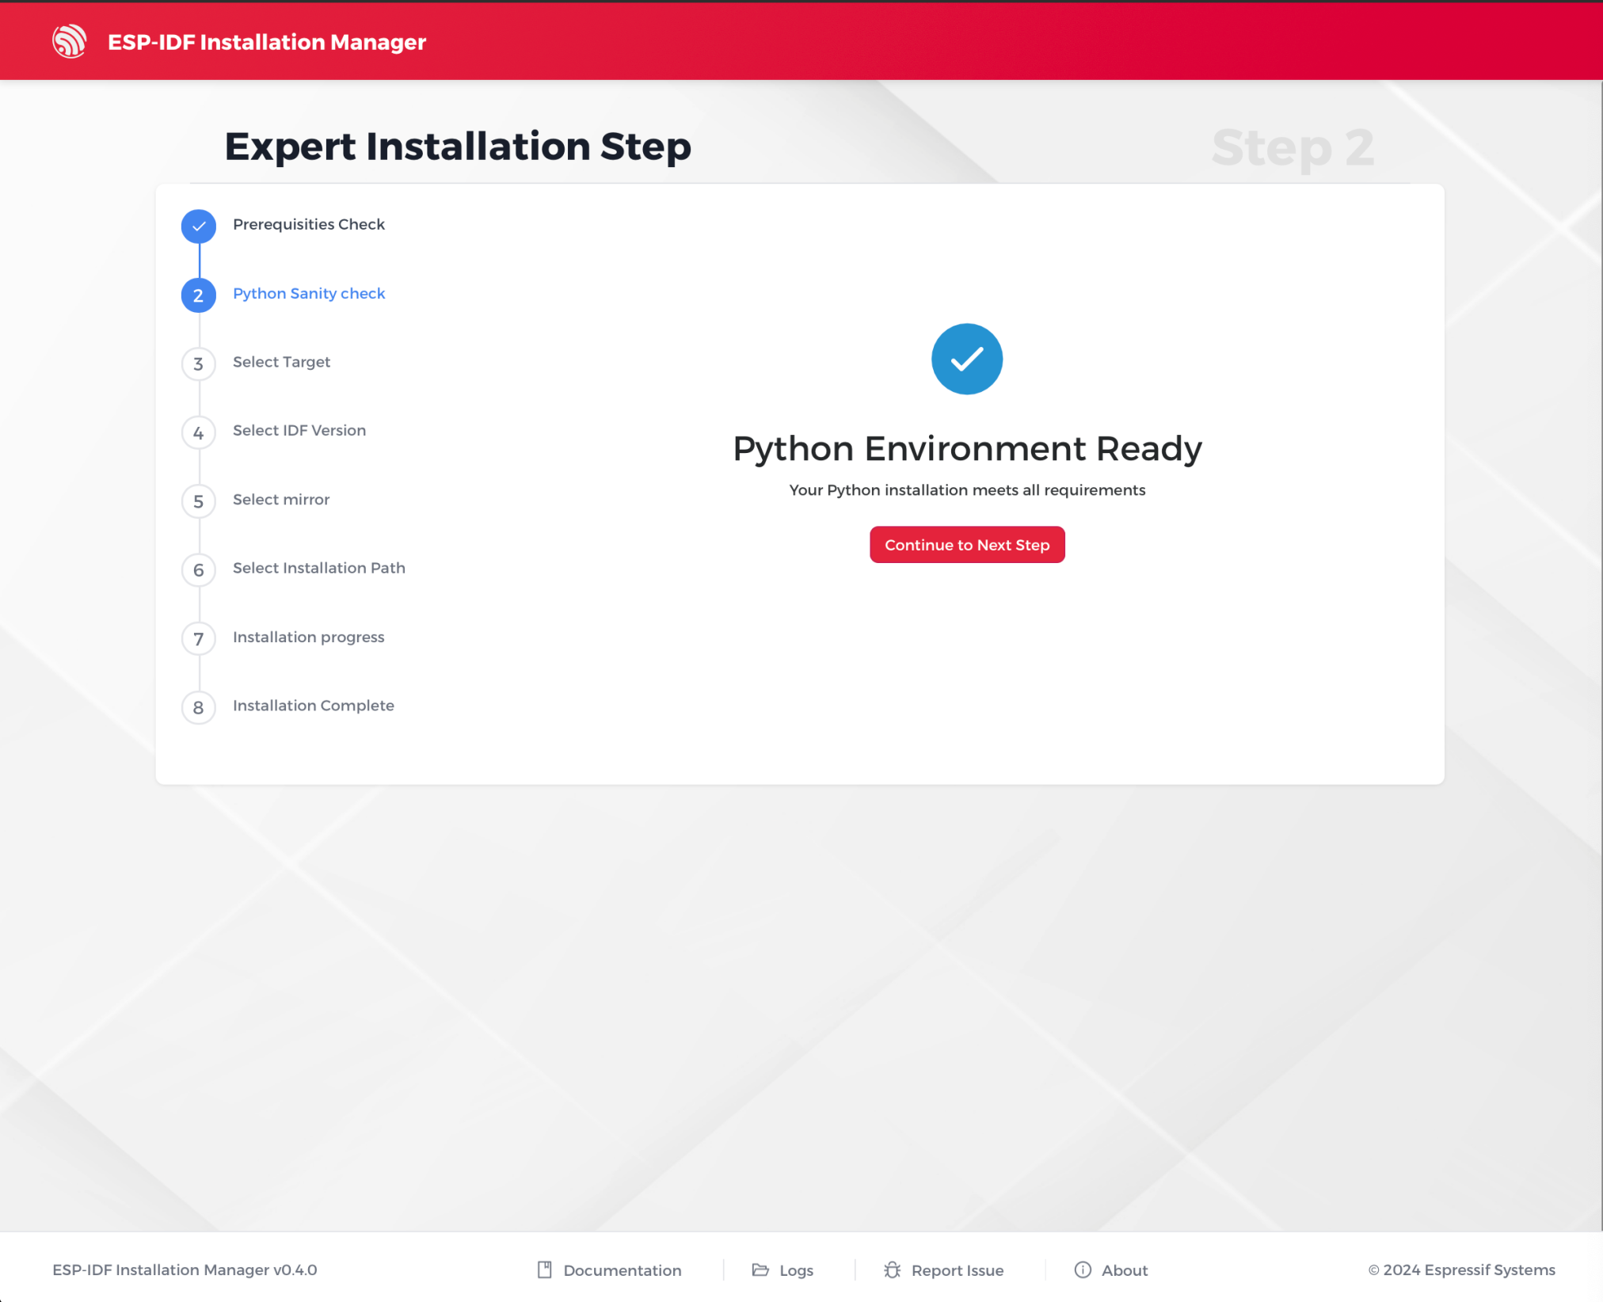The image size is (1603, 1302).
Task: Click the large blue success checkmark
Action: point(966,359)
